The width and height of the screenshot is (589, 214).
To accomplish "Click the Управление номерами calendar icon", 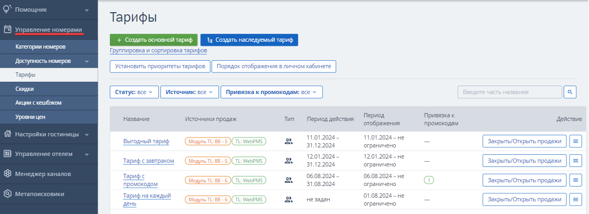I will click(x=7, y=30).
